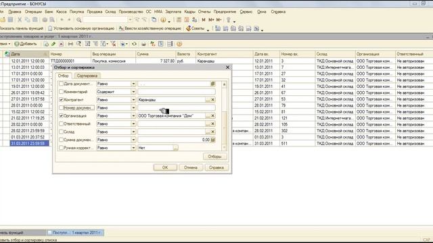Enable the Сумма документа filter checkbox

pyautogui.click(x=62, y=140)
